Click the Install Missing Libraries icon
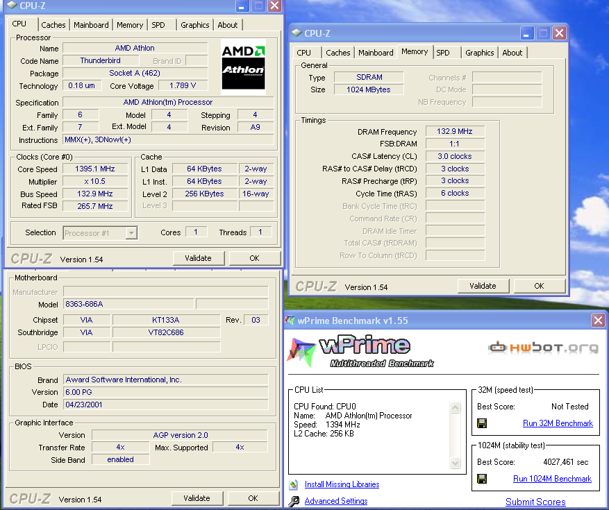The image size is (609, 510). pos(294,484)
